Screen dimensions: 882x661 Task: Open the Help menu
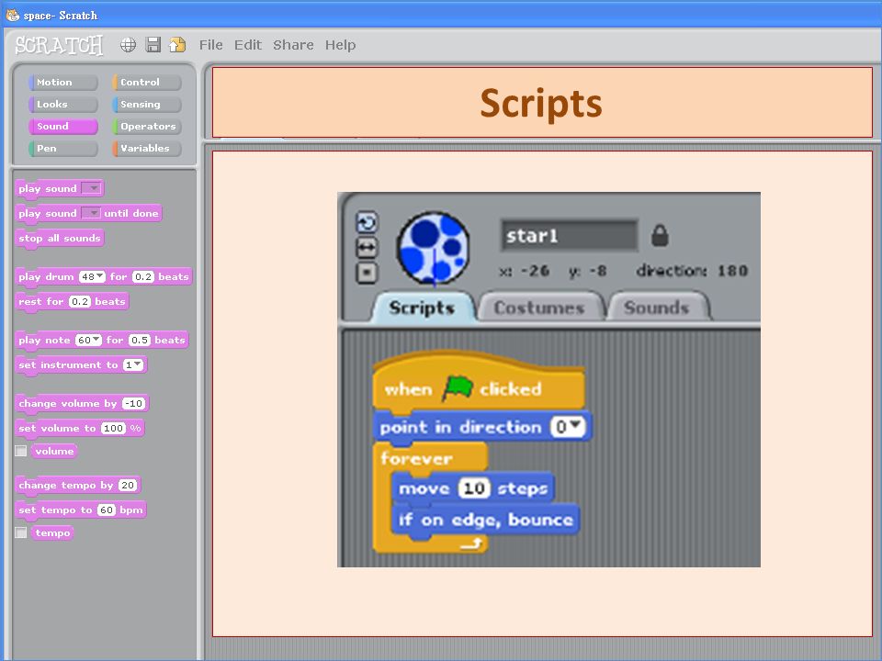(x=340, y=45)
